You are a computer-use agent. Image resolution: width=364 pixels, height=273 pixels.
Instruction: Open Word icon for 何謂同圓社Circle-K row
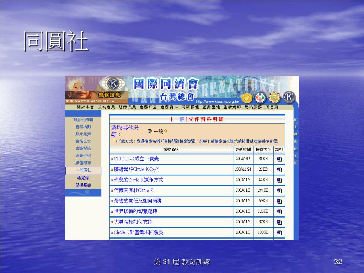click(279, 191)
